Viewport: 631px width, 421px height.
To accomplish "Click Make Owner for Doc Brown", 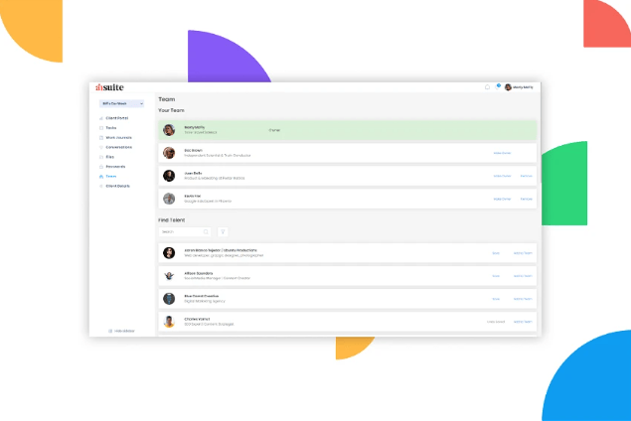I will (502, 153).
